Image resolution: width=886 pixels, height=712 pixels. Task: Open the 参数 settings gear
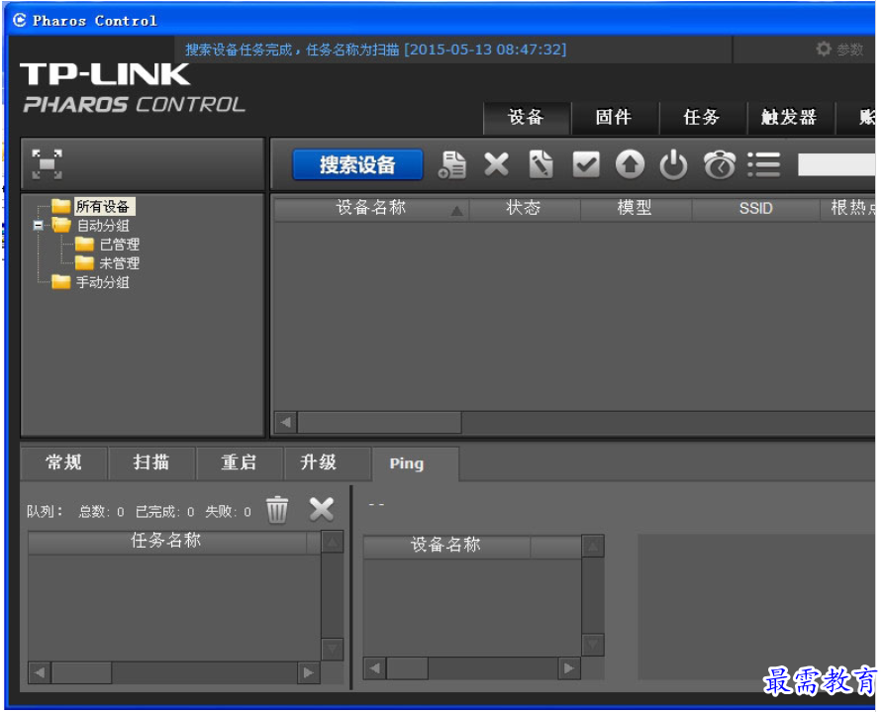pos(839,50)
